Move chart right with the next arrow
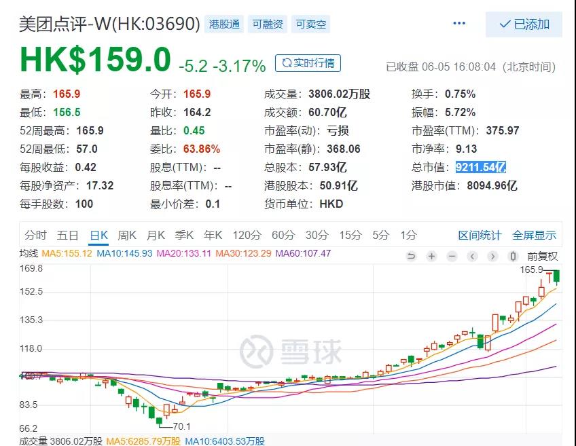The width and height of the screenshot is (576, 446). pos(492,256)
